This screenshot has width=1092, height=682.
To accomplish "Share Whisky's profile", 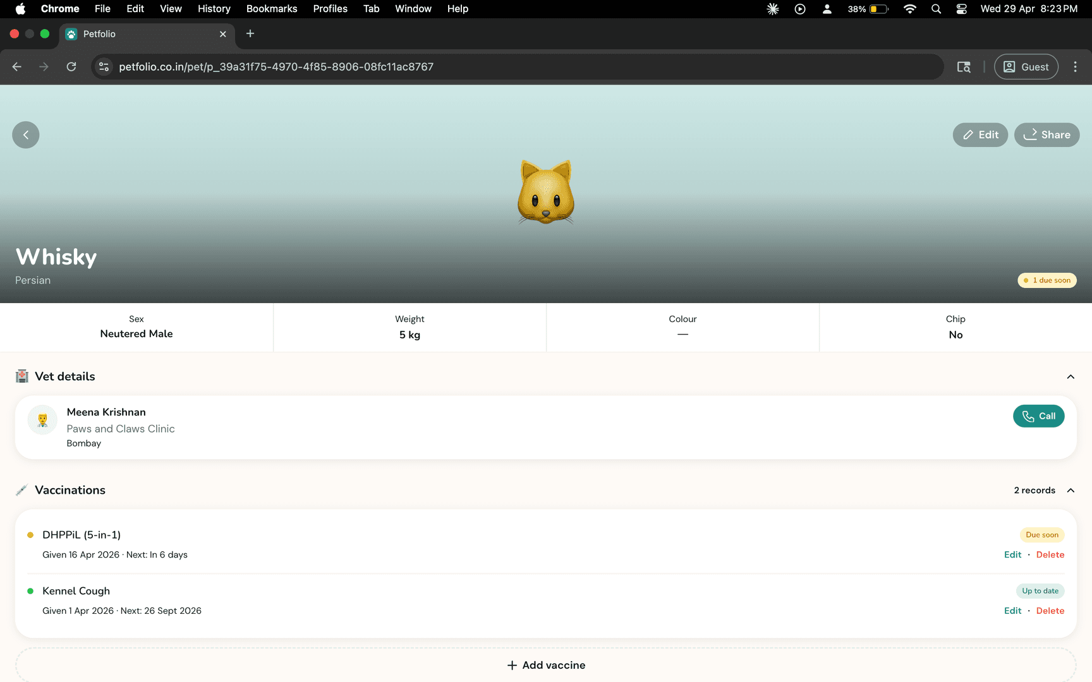I will (1046, 135).
